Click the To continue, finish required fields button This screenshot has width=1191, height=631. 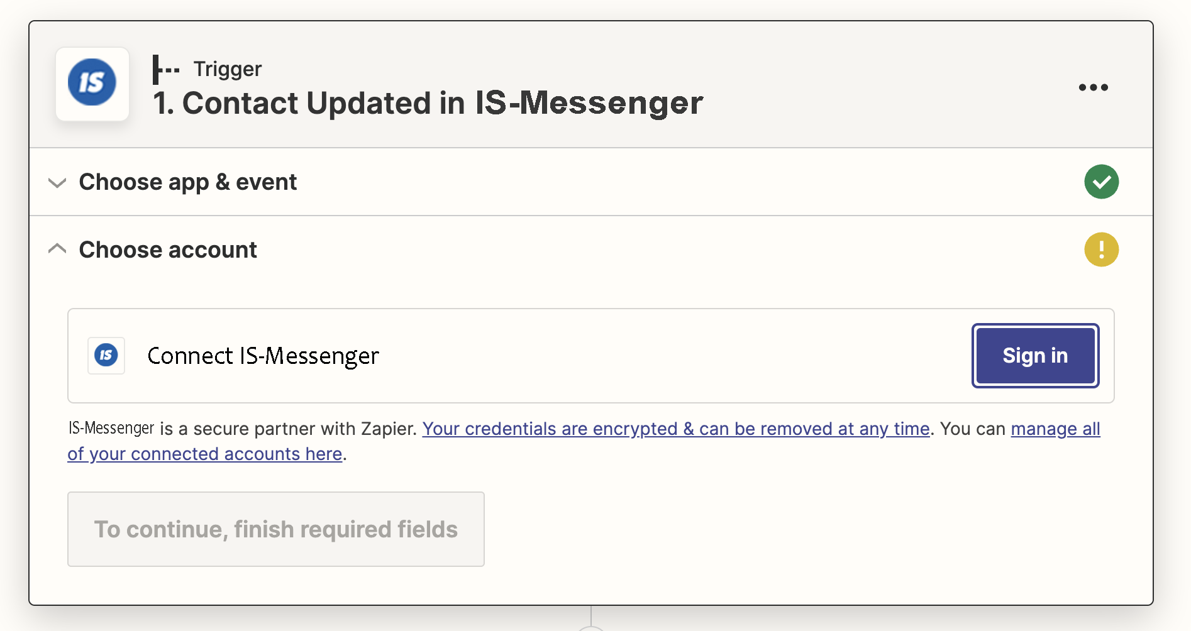click(275, 529)
